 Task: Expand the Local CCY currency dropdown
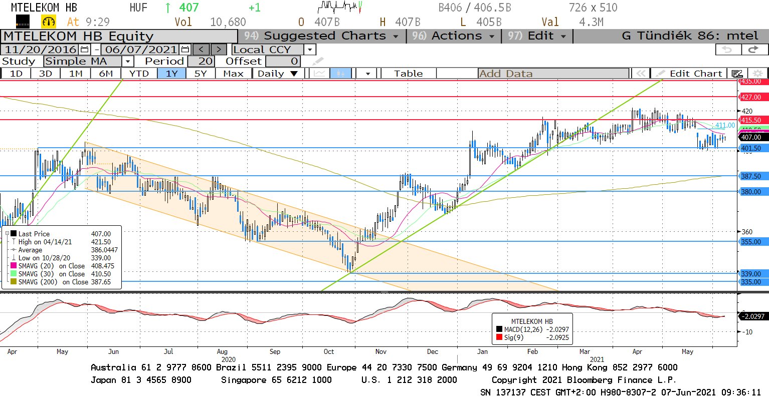310,50
